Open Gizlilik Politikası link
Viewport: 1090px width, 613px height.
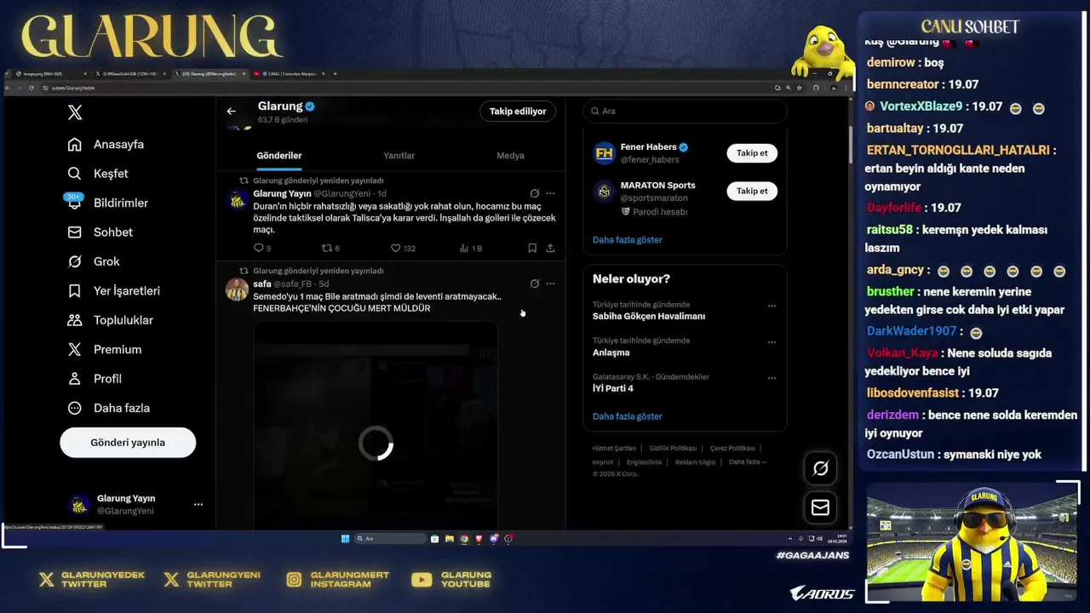673,448
